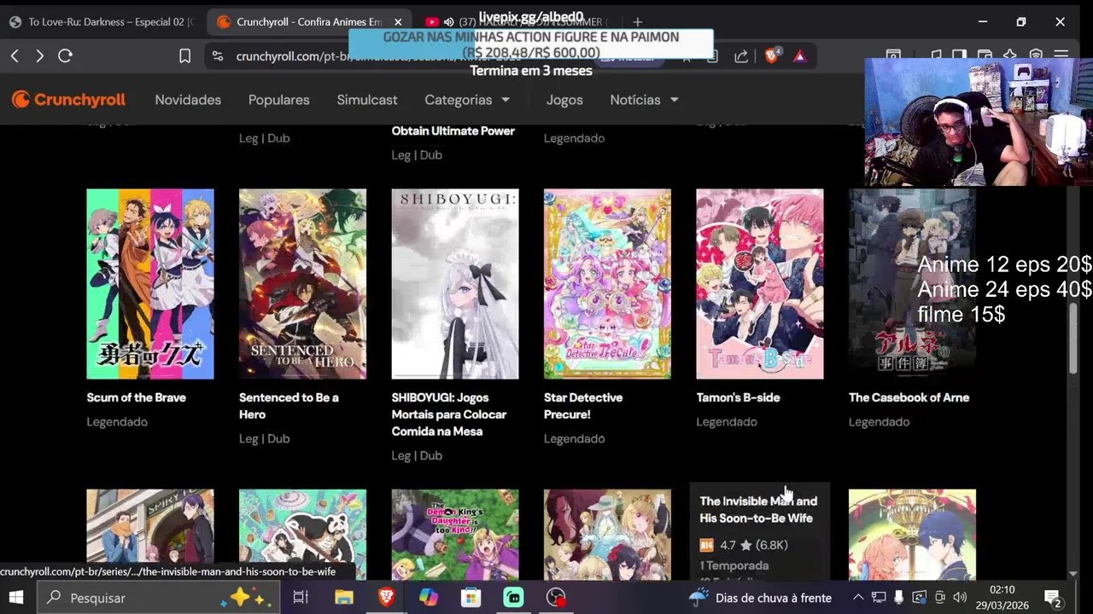Open Brave Shields lion icon

(x=772, y=56)
